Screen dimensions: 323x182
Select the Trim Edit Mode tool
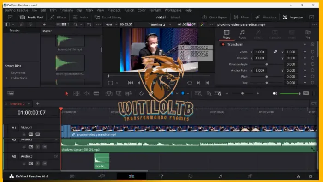click(77, 94)
